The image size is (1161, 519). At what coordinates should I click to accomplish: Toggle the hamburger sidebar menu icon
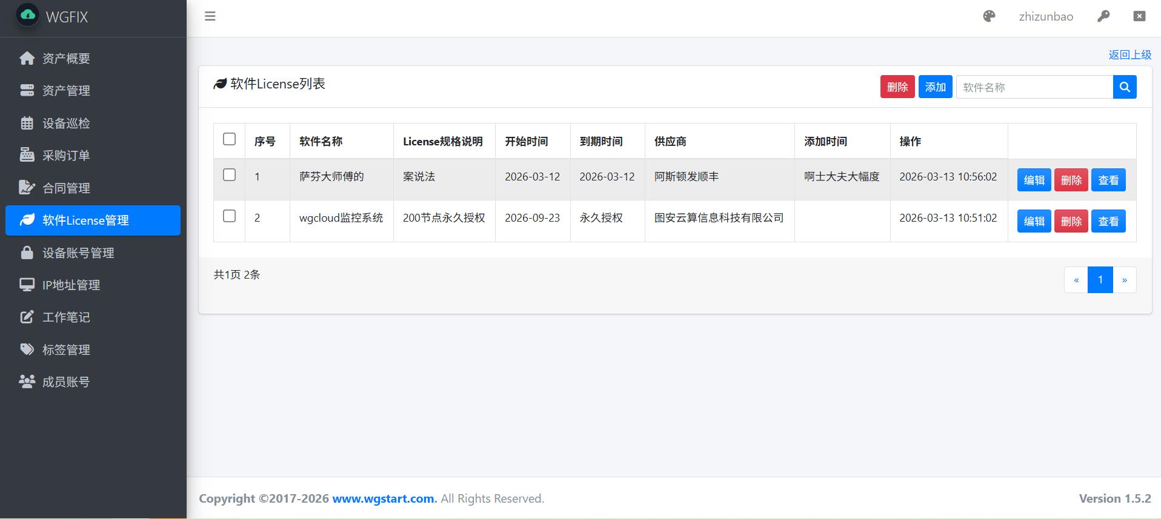click(x=210, y=16)
